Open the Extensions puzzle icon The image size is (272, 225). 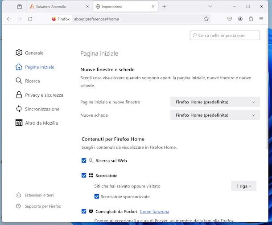251,19
